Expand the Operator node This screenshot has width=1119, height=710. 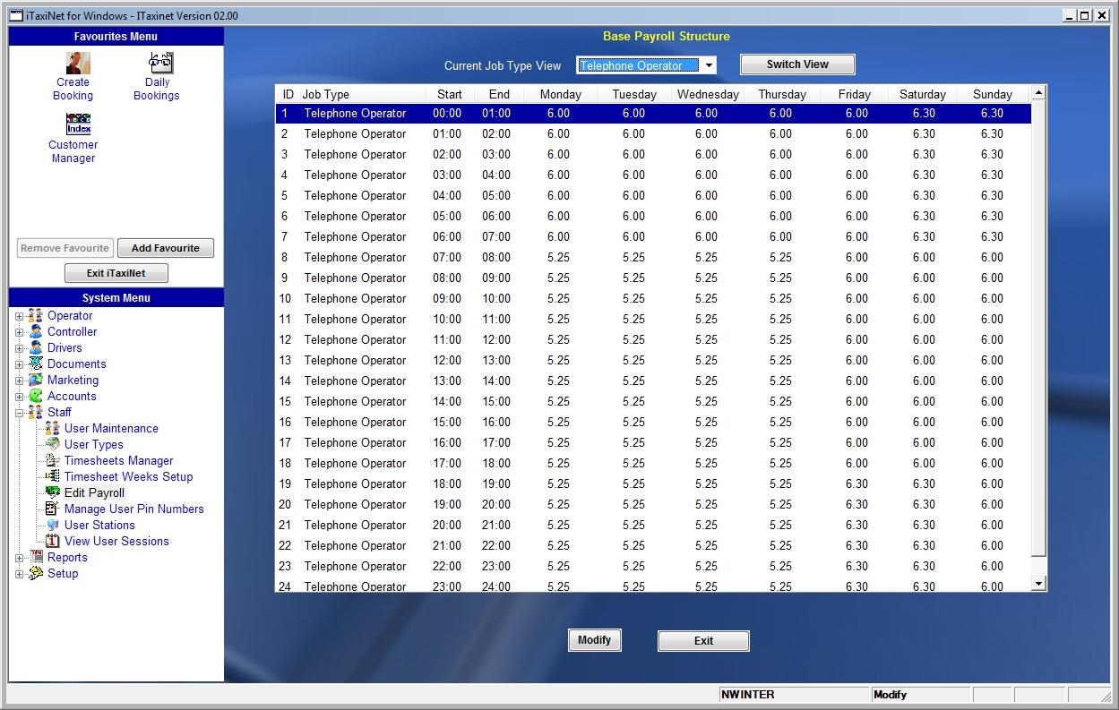(x=19, y=316)
